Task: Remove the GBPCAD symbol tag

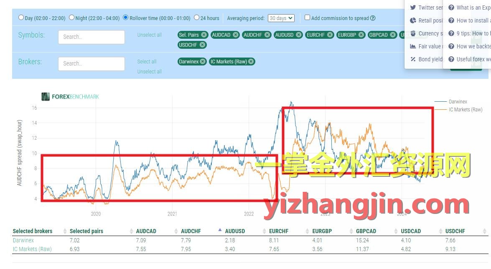Action: [x=393, y=35]
